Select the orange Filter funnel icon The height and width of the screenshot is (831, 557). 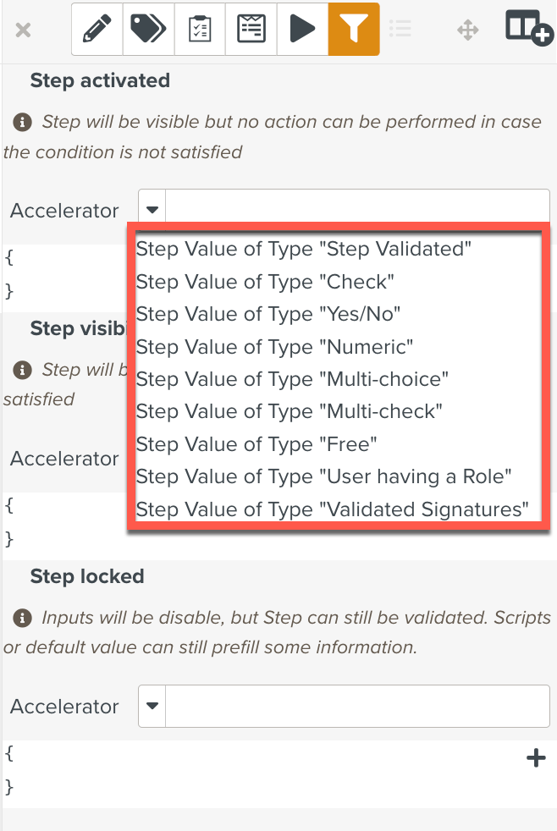354,29
